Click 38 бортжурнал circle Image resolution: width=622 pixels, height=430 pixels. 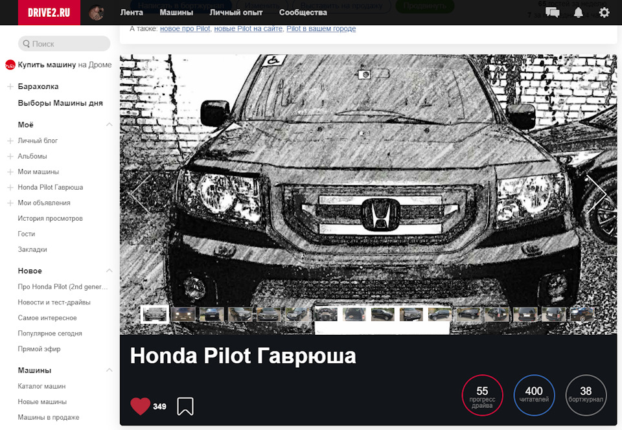coord(586,395)
